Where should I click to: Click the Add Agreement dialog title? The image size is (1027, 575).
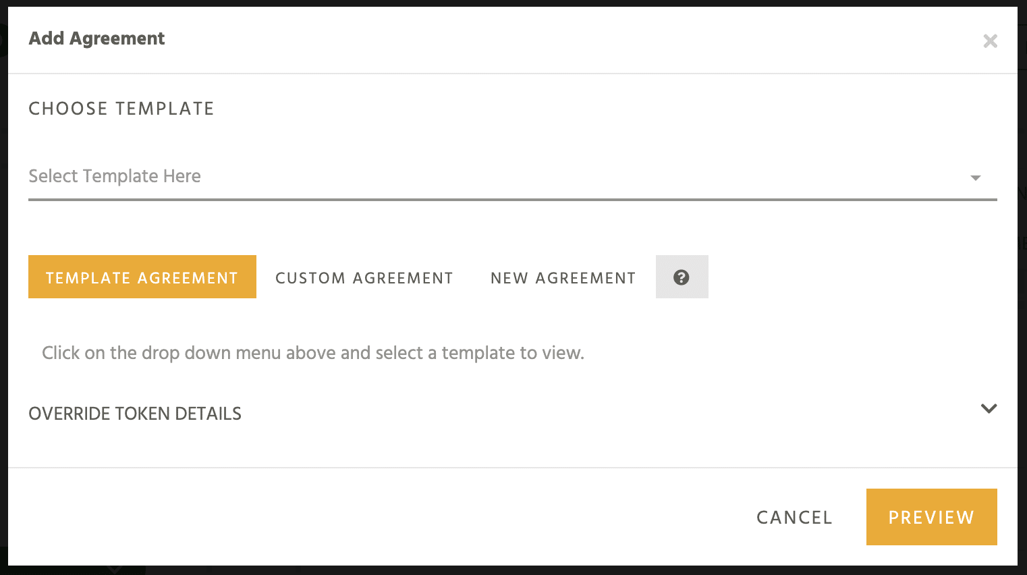[96, 38]
